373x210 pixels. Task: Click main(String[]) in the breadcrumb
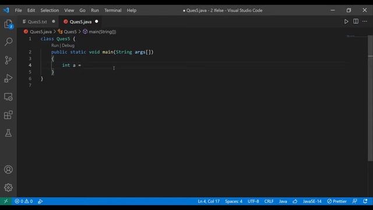point(103,32)
